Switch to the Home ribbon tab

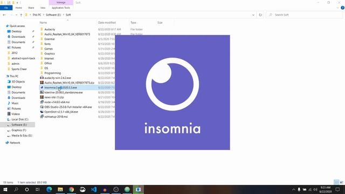coord(19,8)
